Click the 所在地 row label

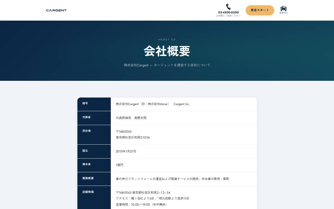[86, 131]
